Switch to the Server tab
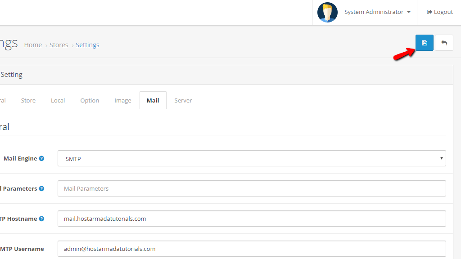461x259 pixels. coord(183,100)
